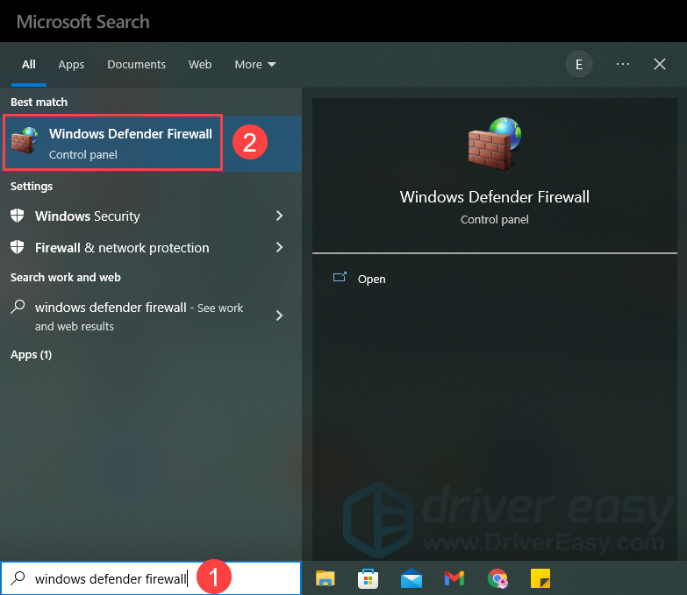The image size is (687, 595).
Task: Click the Firewall & network protection shield icon
Action: (18, 248)
